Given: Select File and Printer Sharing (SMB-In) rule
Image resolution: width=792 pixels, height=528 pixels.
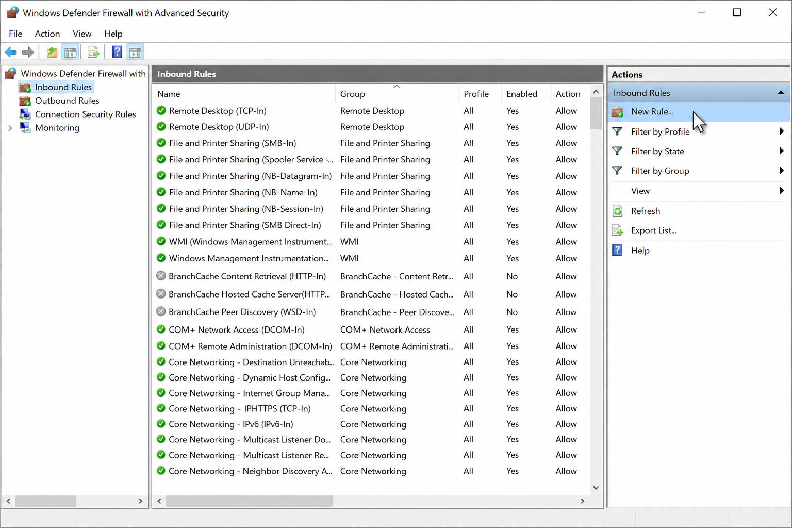Looking at the screenshot, I should pyautogui.click(x=371, y=143).
